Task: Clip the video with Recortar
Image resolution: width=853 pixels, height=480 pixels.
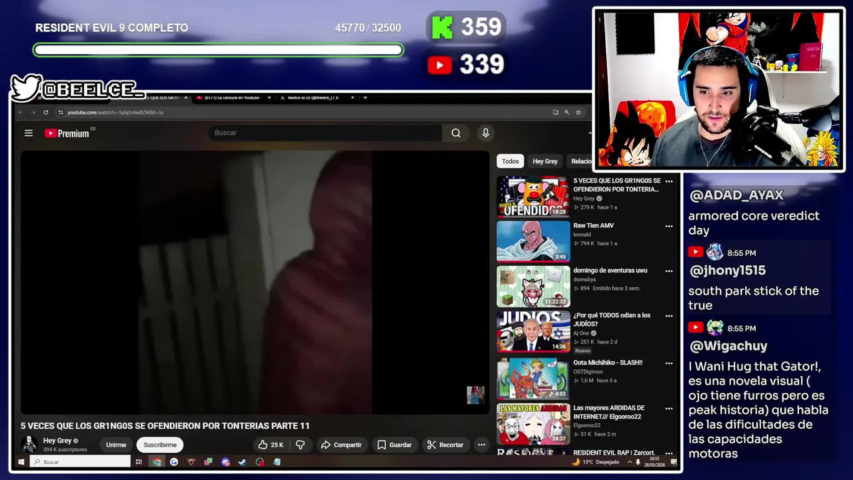Action: click(445, 445)
